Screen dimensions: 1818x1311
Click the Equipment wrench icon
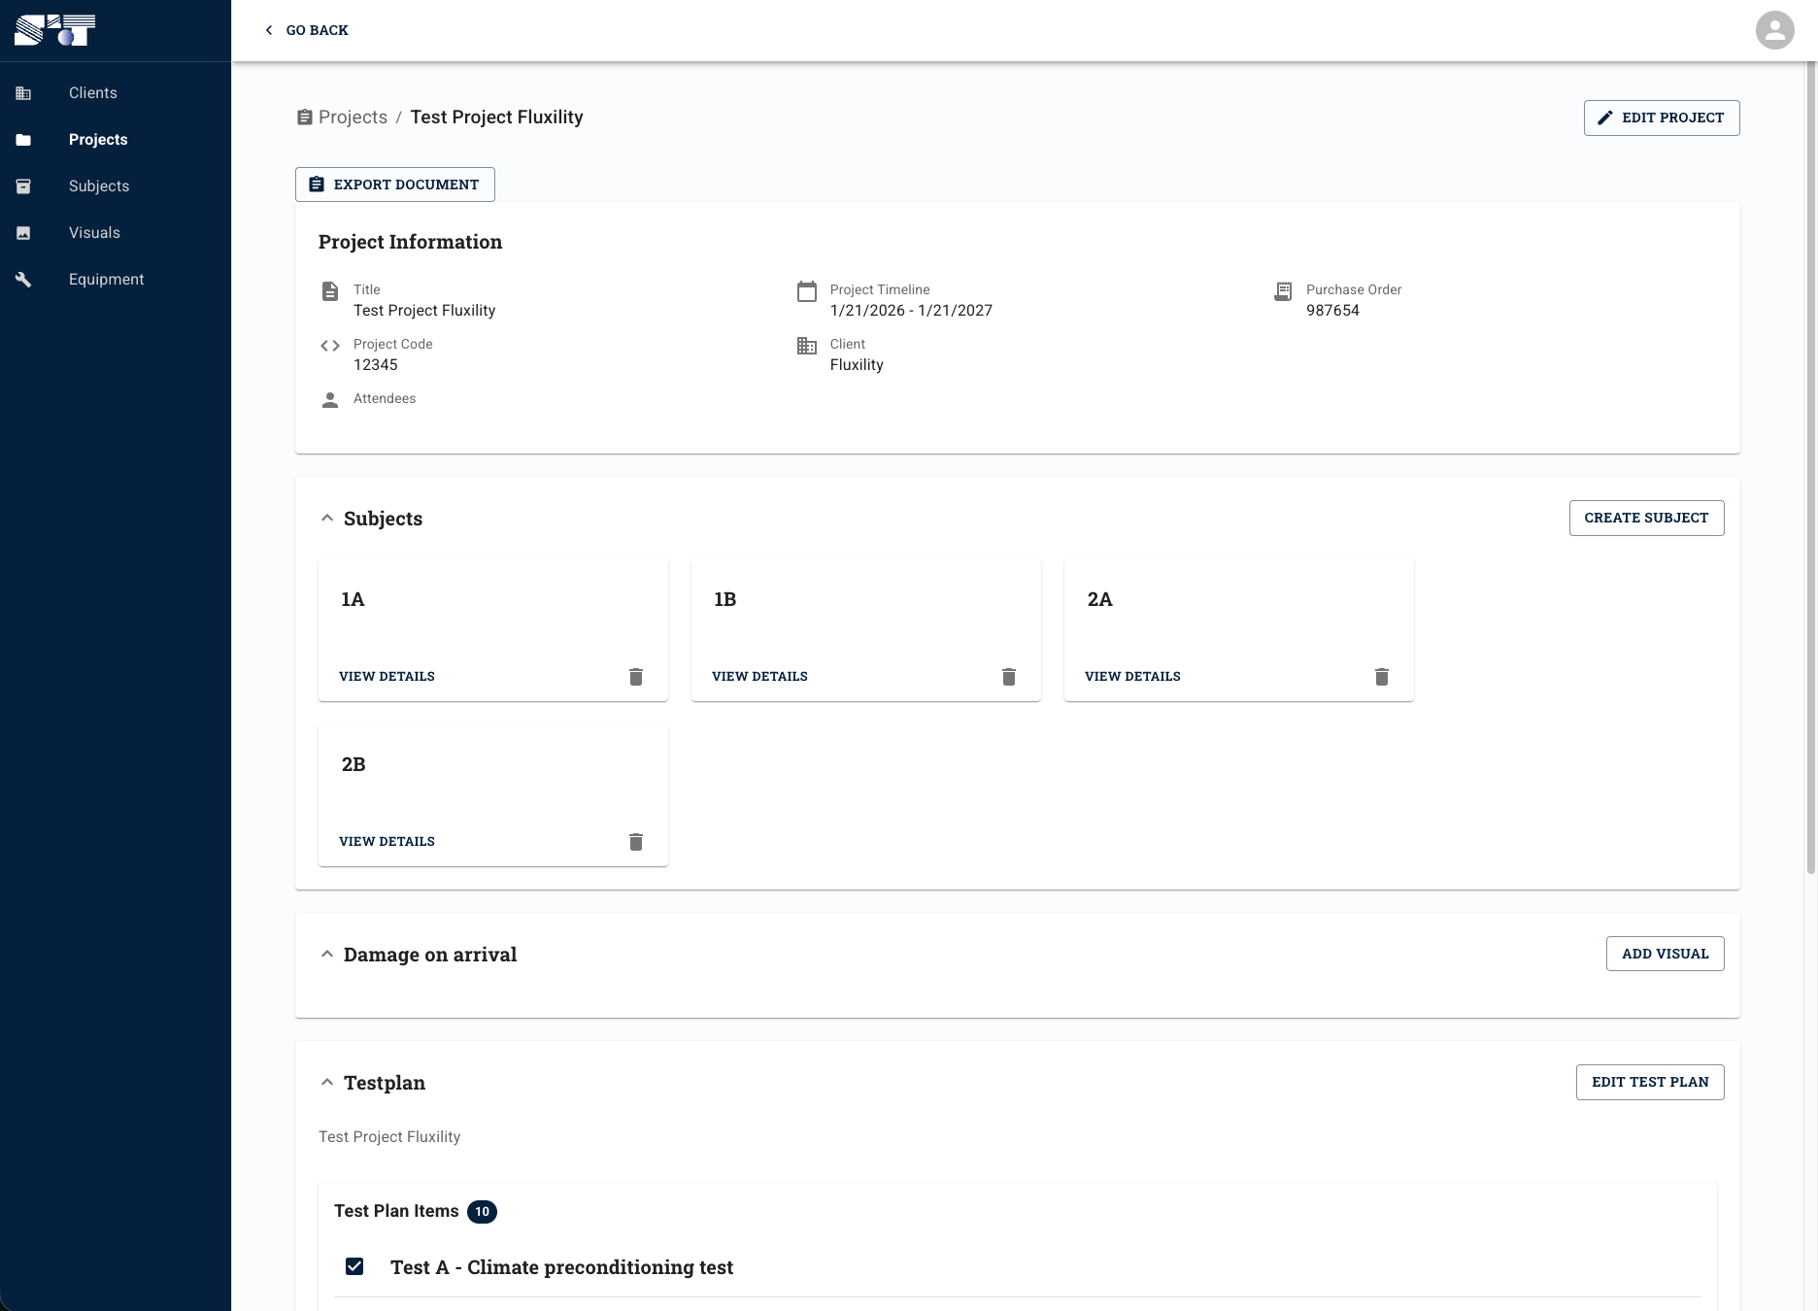point(24,280)
